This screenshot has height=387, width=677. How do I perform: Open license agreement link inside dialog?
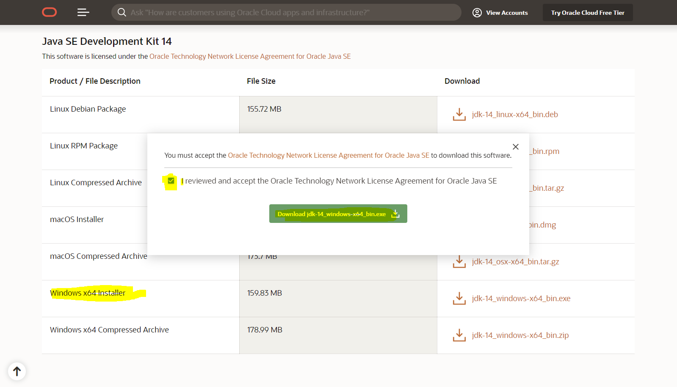(329, 155)
